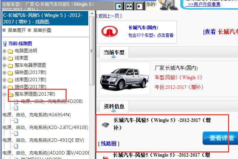Click the computer icon beside 当前:线路图
The image size is (238, 159).
tap(5, 44)
